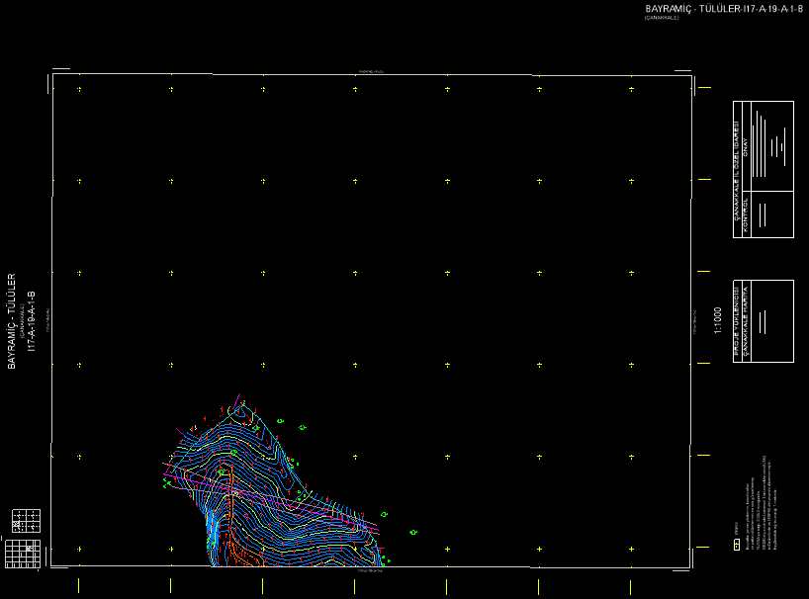Select the rightmost green symbol near contours
The height and width of the screenshot is (599, 809).
(413, 532)
